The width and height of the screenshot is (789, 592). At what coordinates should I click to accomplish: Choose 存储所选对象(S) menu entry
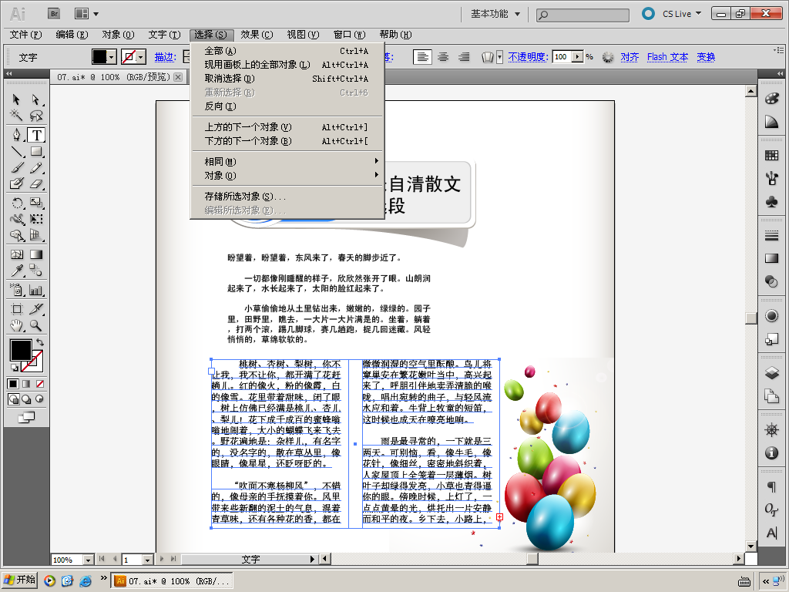[x=287, y=197]
